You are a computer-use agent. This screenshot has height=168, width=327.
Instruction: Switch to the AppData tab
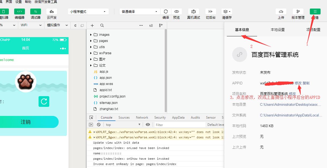pyautogui.click(x=178, y=118)
